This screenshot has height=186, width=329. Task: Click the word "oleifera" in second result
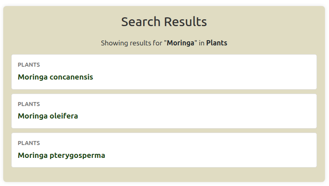coord(64,116)
